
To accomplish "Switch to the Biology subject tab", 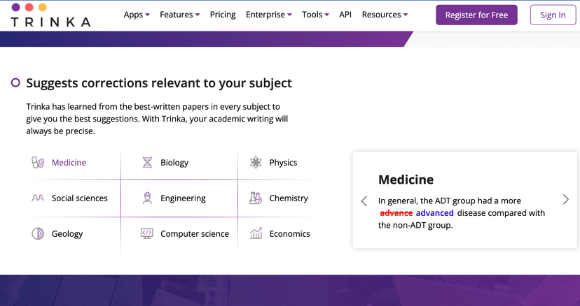I will pos(174,162).
